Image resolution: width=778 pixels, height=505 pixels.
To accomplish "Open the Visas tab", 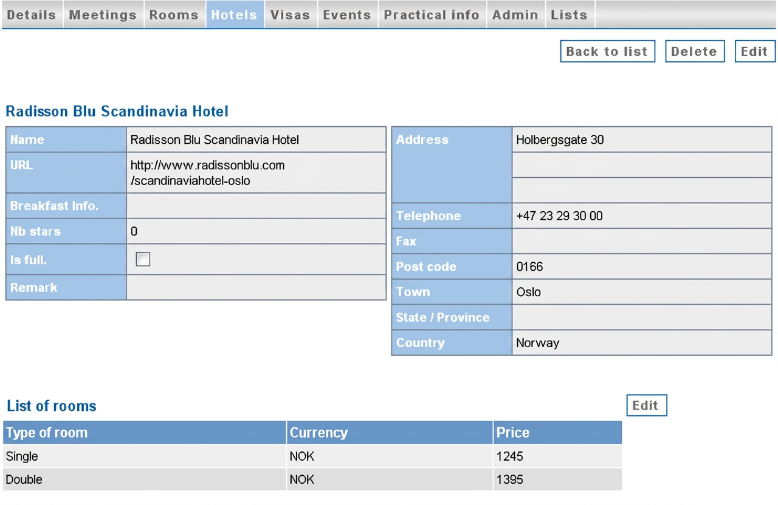I will [x=290, y=15].
